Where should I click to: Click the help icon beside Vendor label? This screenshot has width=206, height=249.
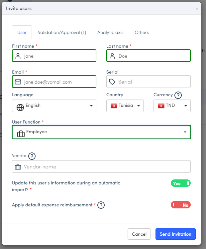(x=32, y=156)
